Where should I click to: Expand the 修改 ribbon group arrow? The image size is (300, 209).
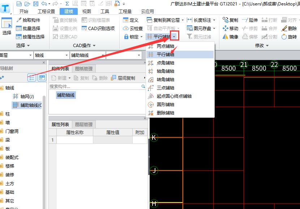point(267,46)
